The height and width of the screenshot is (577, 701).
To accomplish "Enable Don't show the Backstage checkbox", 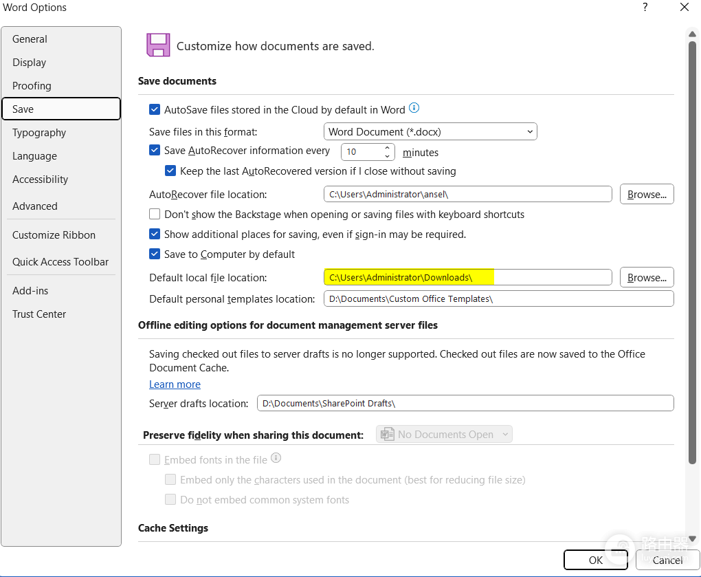I will 155,215.
